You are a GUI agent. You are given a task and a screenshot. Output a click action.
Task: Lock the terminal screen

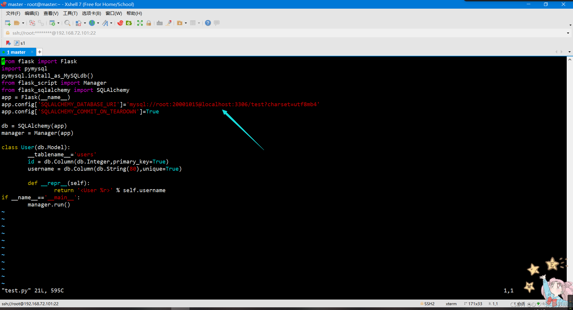pos(149,23)
